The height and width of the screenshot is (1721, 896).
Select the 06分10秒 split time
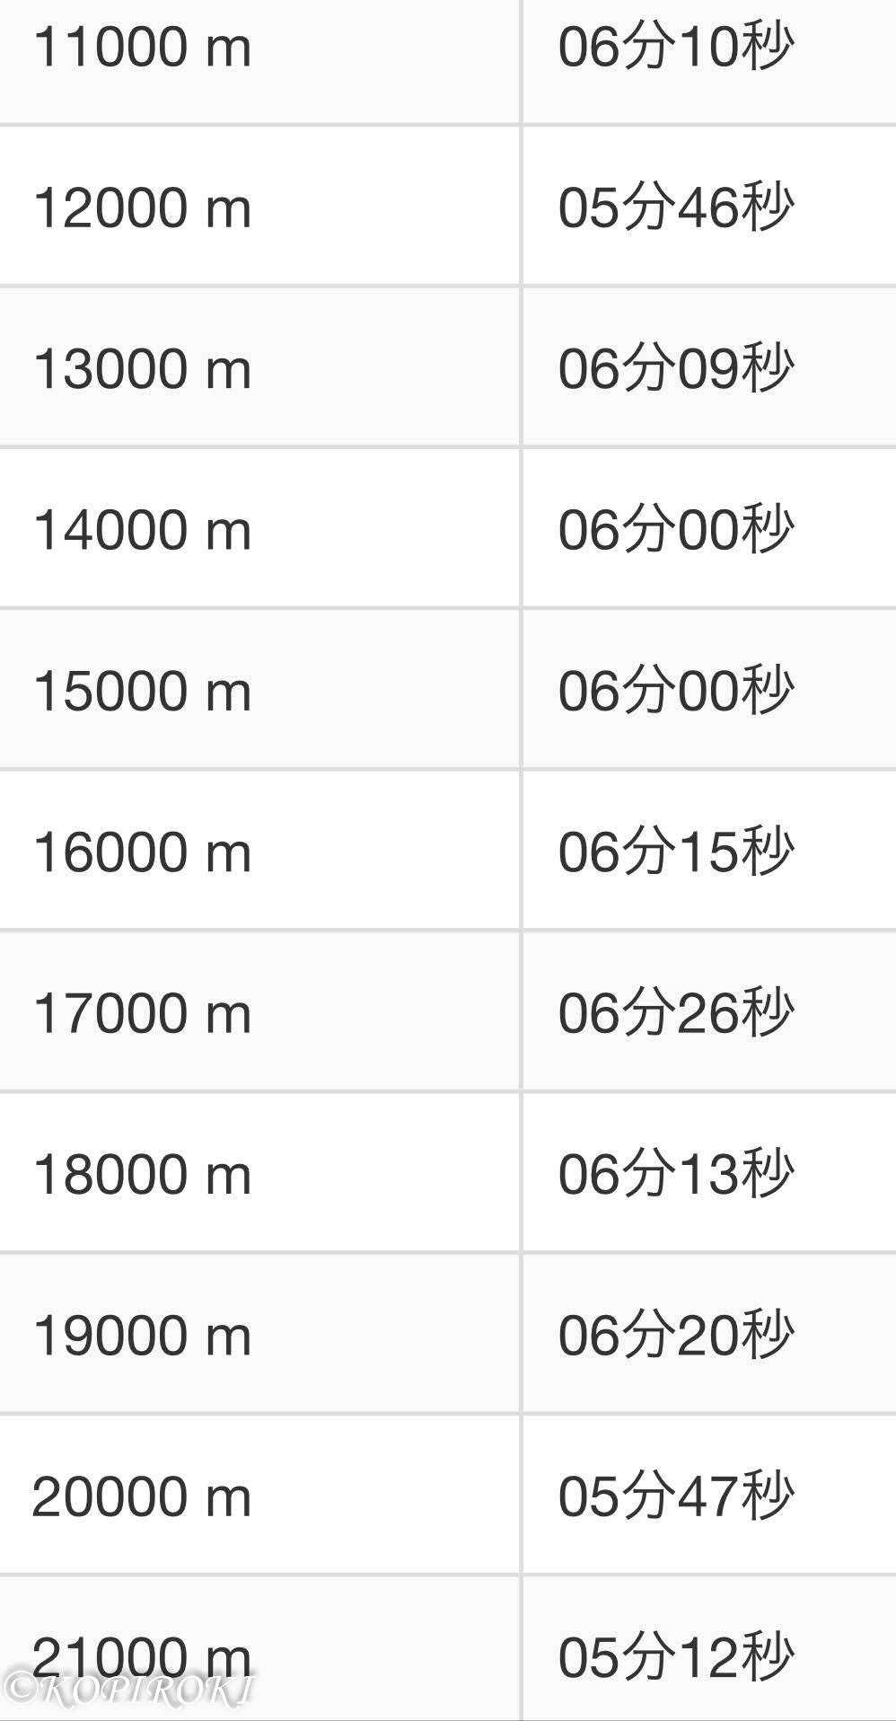coord(675,47)
